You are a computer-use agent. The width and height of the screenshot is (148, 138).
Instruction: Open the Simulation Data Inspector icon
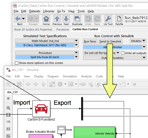[122, 84]
